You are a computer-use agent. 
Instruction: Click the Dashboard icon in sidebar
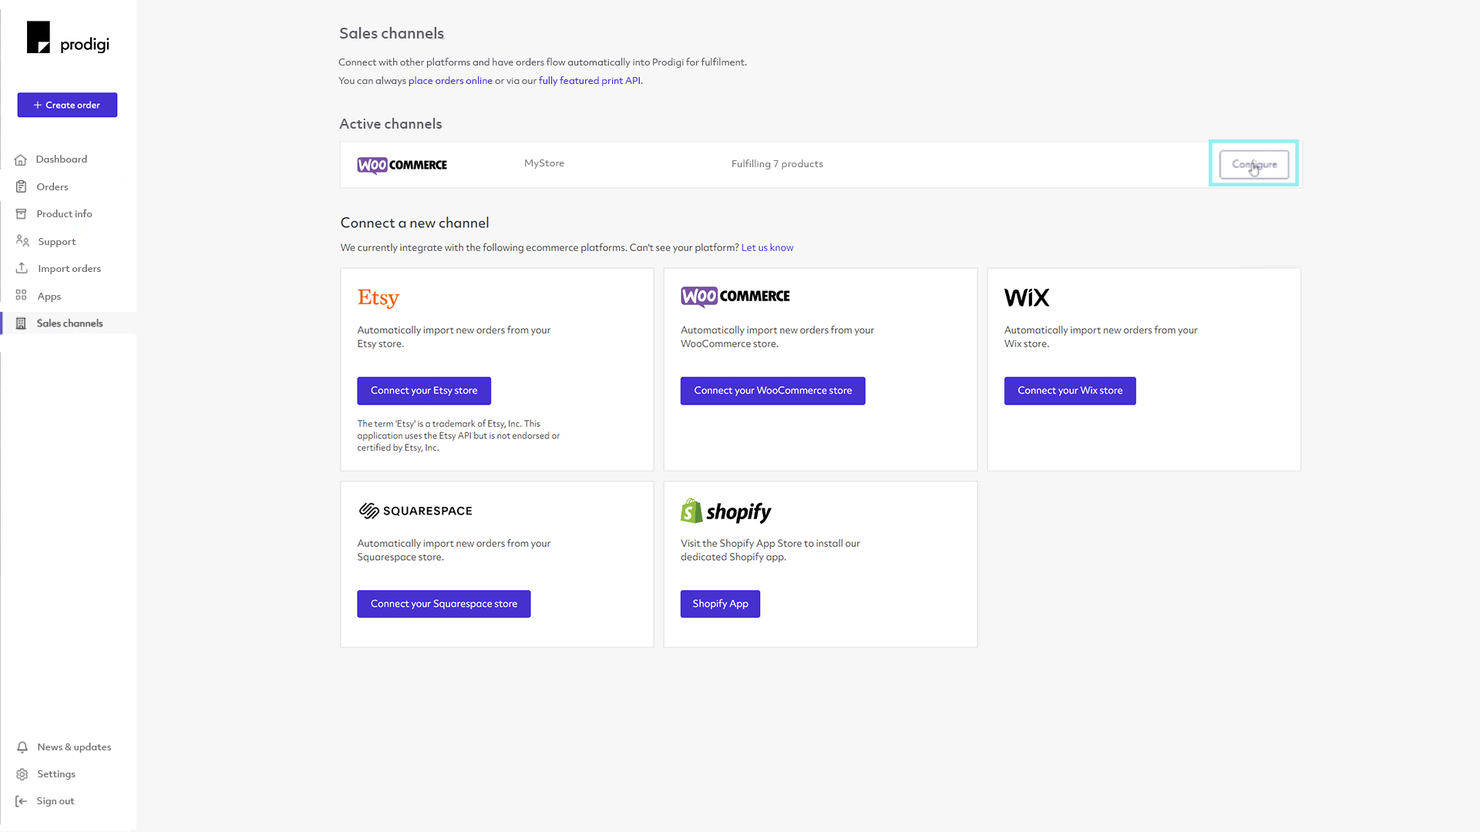coord(22,159)
